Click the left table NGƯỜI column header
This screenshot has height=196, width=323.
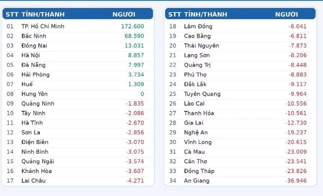[124, 15]
